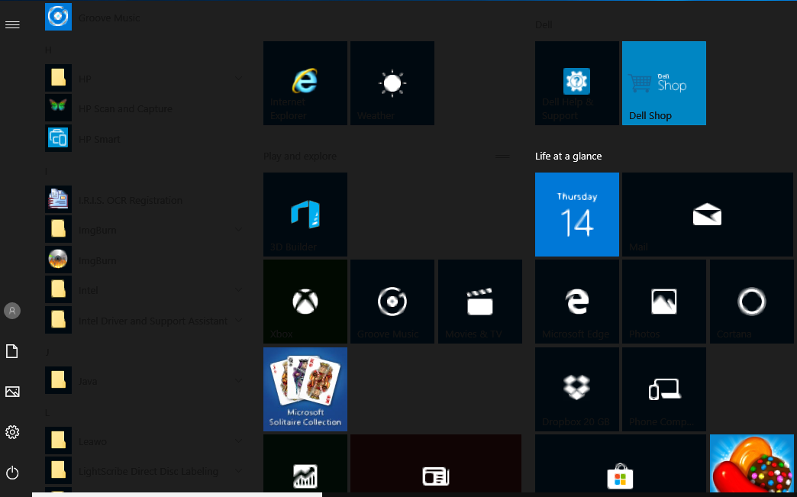The image size is (797, 497).
Task: Jump to letter L in app list
Action: point(47,413)
